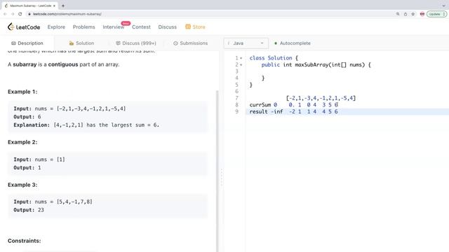Switch to the Solution tab
The width and height of the screenshot is (449, 252).
coord(81,43)
